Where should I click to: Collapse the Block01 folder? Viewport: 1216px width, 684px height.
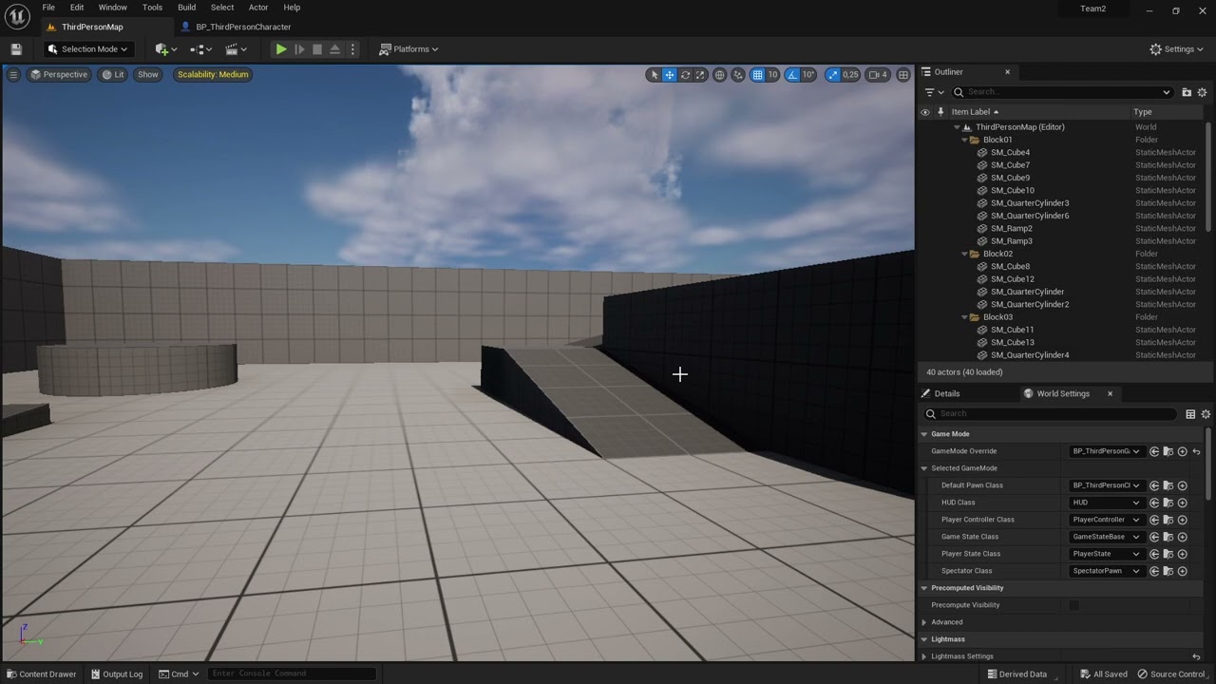click(964, 140)
